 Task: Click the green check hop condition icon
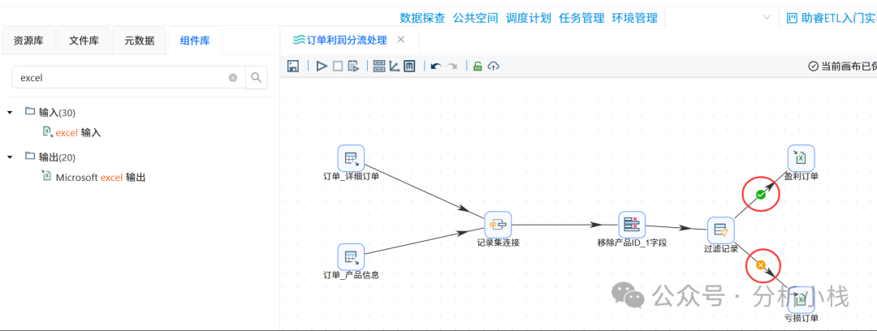pyautogui.click(x=761, y=195)
